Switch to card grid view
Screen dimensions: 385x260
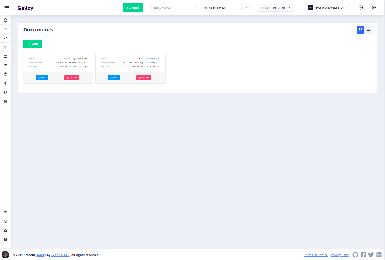[x=360, y=30]
